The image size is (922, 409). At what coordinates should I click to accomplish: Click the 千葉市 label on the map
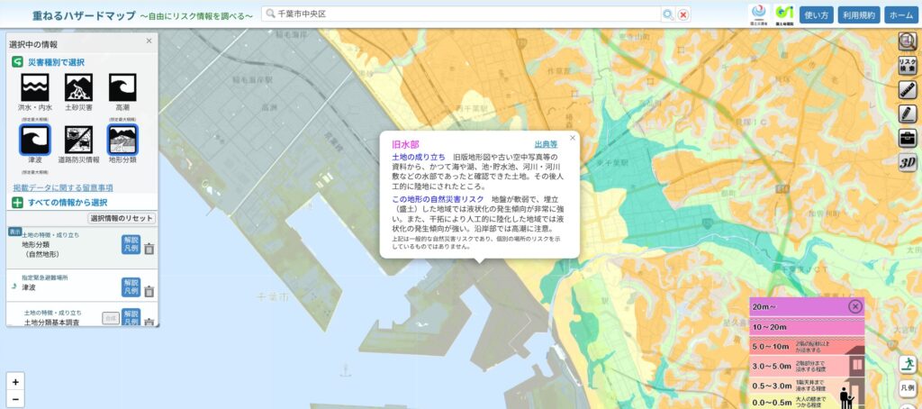pyautogui.click(x=272, y=298)
